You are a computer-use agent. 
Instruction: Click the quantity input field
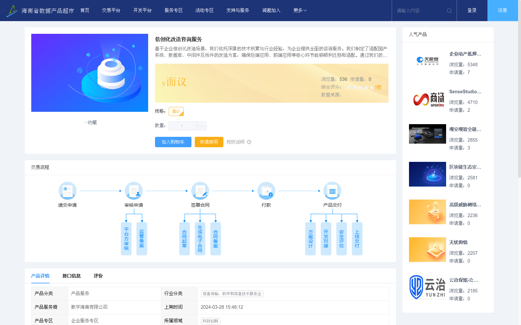[183, 126]
